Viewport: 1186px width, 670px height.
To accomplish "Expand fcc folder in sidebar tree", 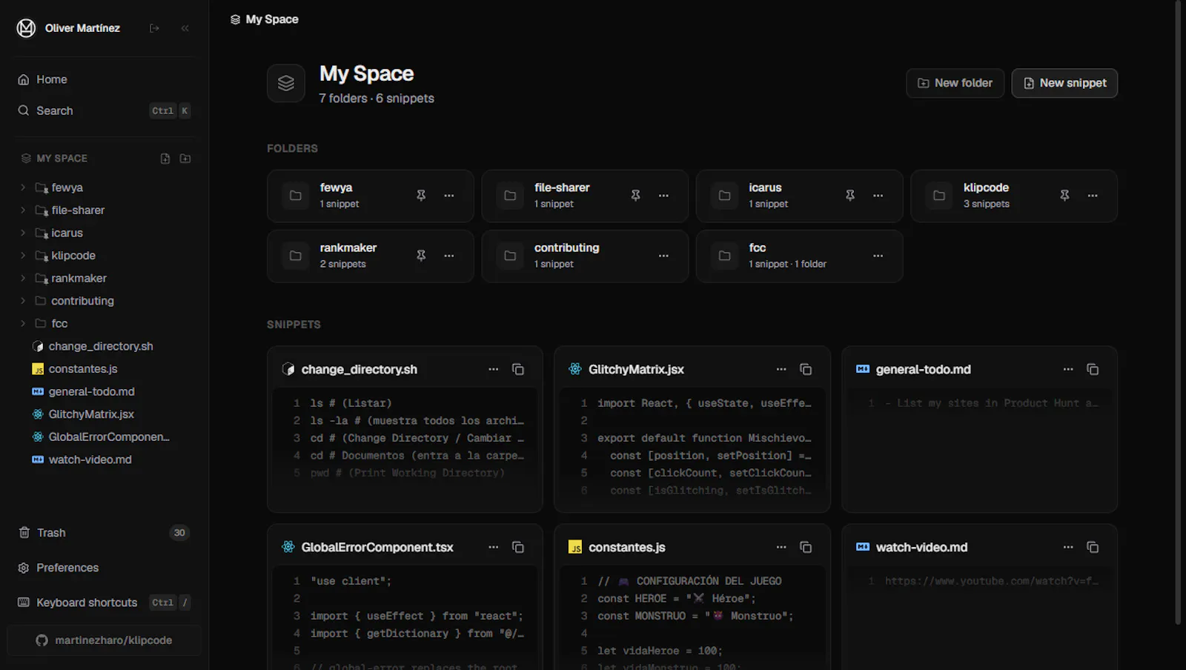I will tap(23, 323).
